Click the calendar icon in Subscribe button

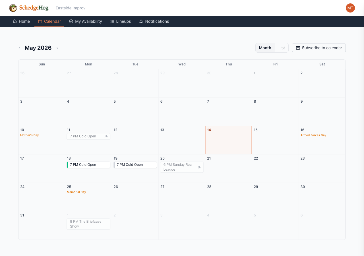pyautogui.click(x=298, y=48)
